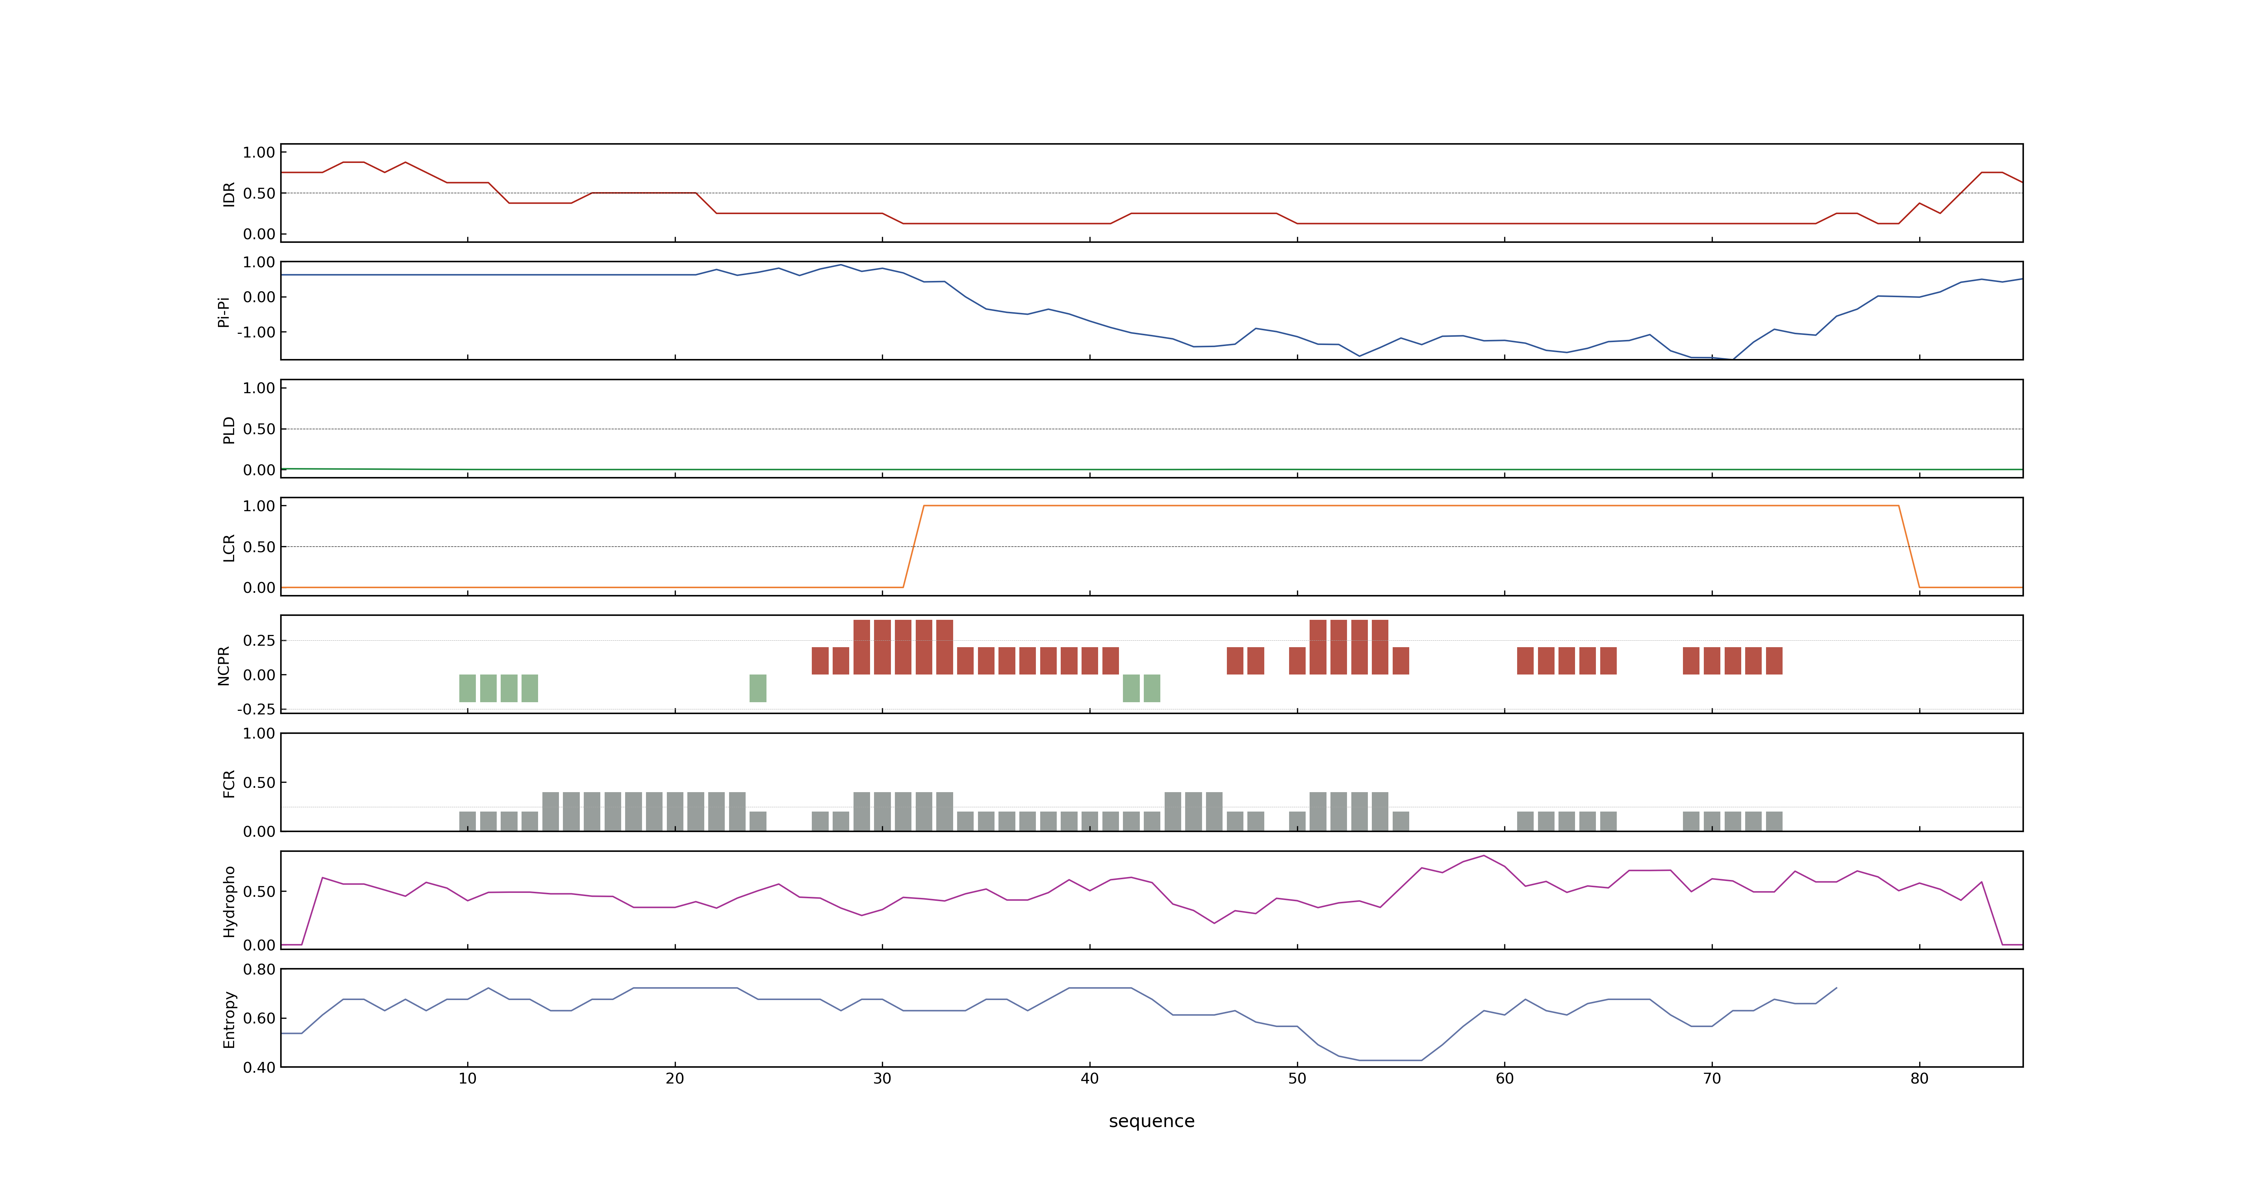Screen dimensions: 2248x1199
Task: Click the -0.25 tick on NCPR axis
Action: point(256,709)
